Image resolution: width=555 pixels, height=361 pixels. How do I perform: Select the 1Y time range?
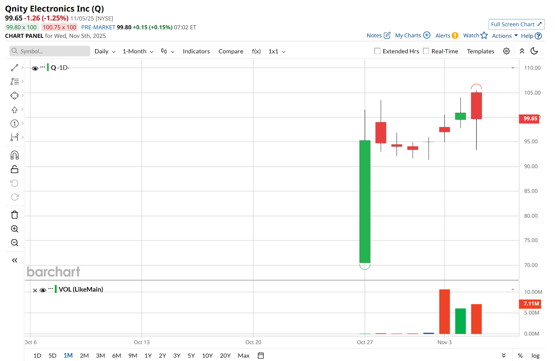point(148,355)
